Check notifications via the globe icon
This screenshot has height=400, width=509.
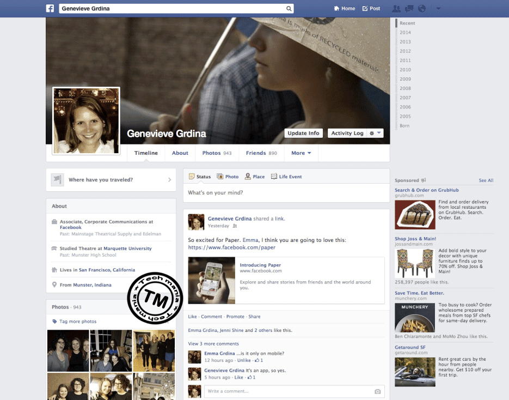point(421,8)
